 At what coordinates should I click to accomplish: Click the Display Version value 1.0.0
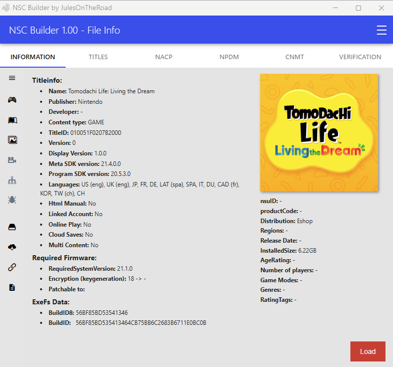click(100, 153)
